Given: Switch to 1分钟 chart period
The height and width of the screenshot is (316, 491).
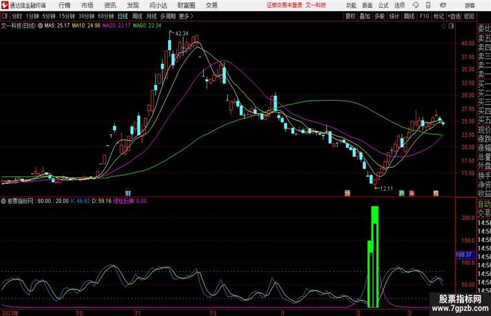Looking at the screenshot, I should point(32,16).
